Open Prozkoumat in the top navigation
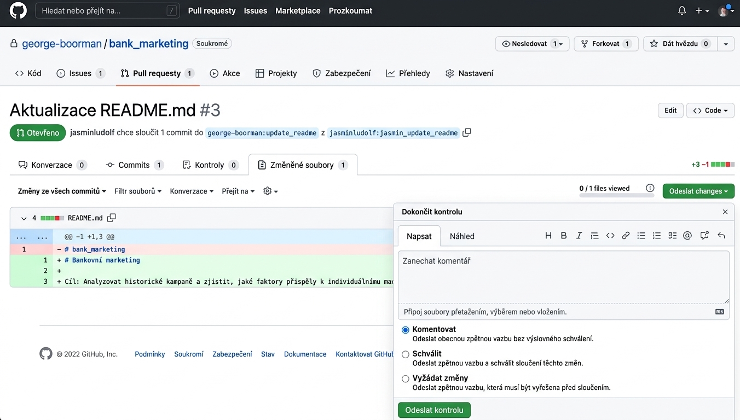740x420 pixels. pyautogui.click(x=350, y=10)
